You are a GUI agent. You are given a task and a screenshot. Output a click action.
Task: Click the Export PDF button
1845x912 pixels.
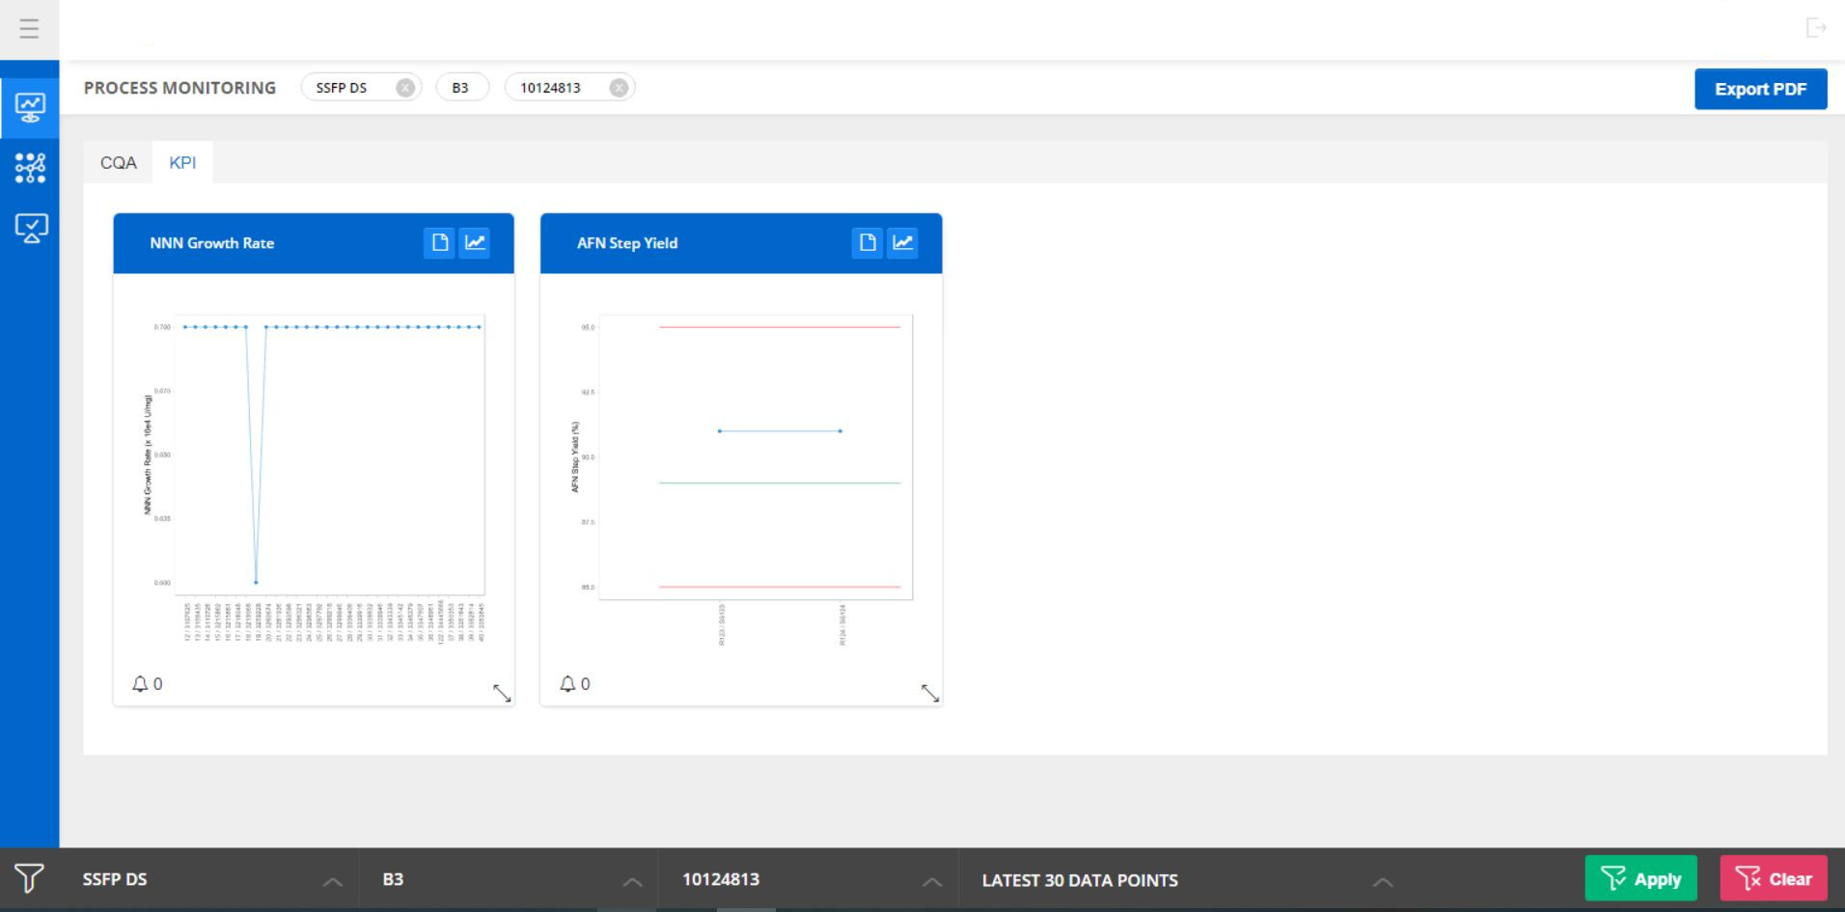pos(1760,89)
